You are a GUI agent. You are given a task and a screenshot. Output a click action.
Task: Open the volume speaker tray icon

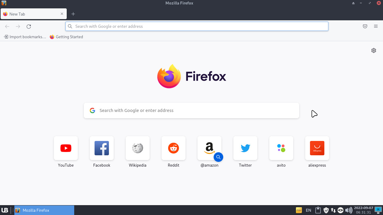(349, 210)
